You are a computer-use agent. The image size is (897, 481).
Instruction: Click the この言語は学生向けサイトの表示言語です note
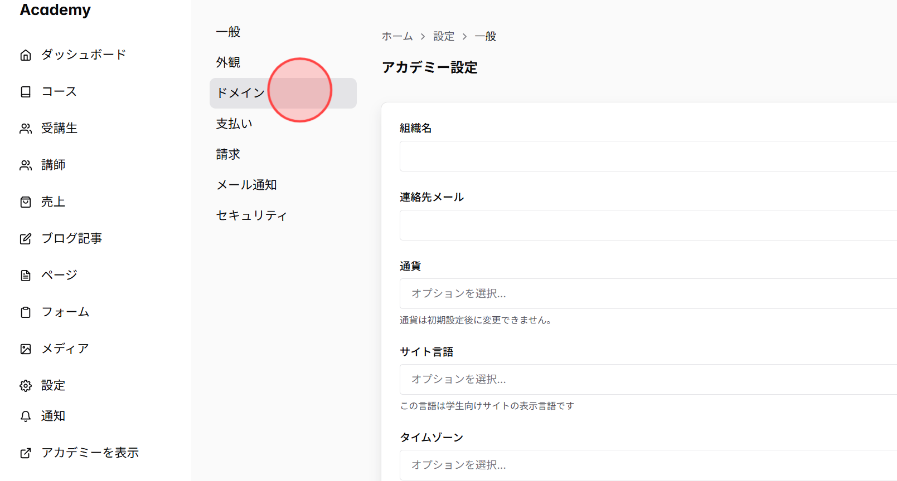487,406
